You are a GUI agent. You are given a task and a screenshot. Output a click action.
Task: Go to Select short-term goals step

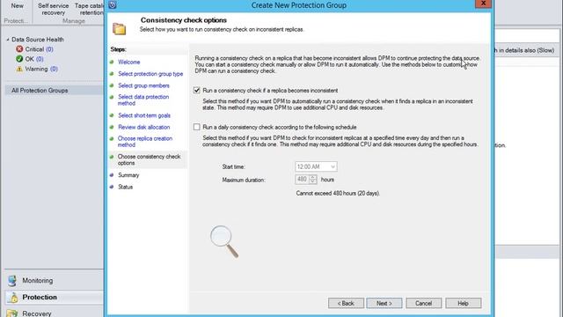[144, 115]
